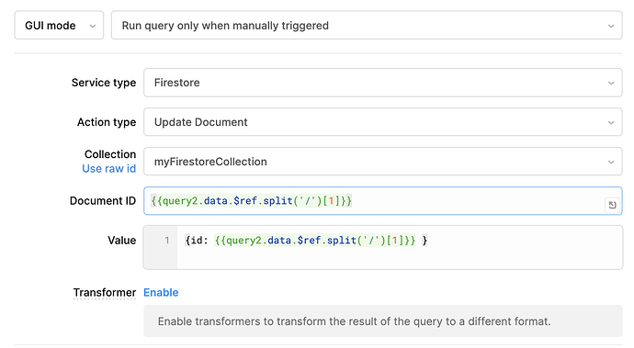The width and height of the screenshot is (634, 348).
Task: Open the GUI mode dropdown
Action: (x=59, y=25)
